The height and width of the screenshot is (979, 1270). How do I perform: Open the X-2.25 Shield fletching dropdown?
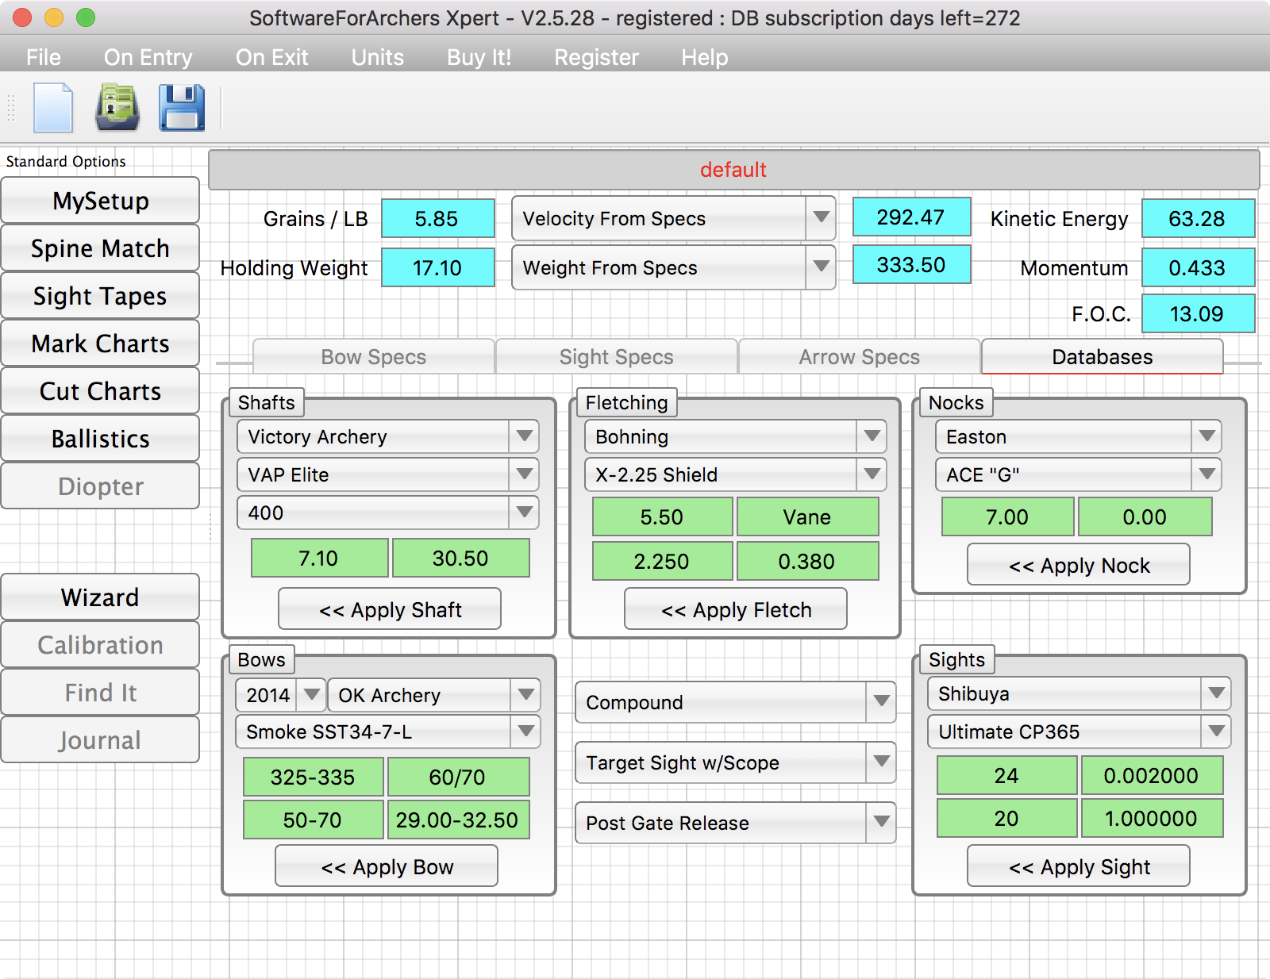735,474
